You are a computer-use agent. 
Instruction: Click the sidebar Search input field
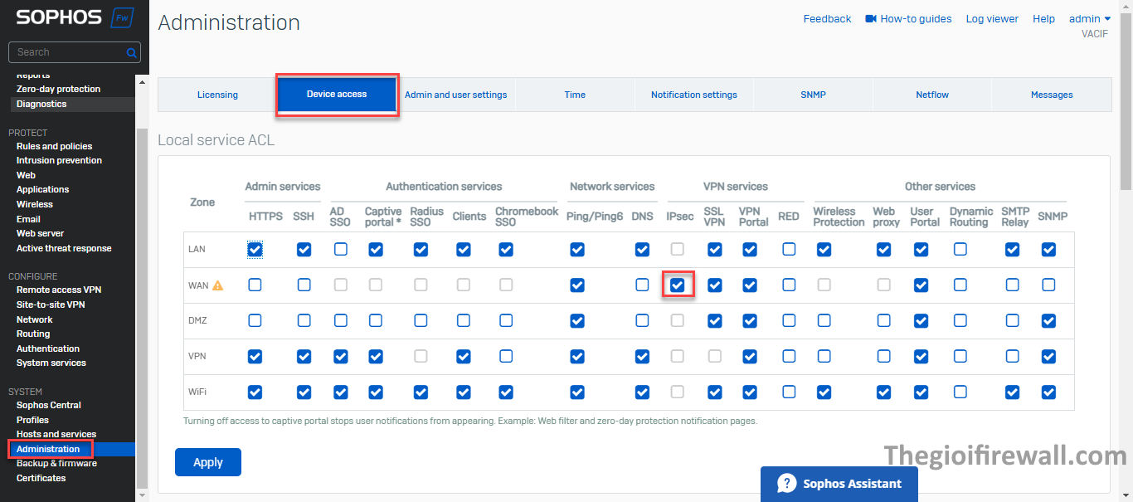coord(66,52)
